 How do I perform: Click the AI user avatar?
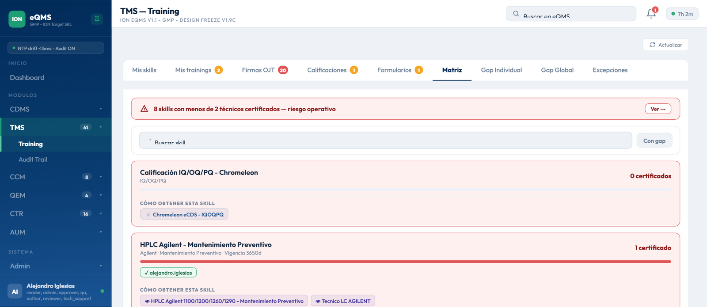[15, 292]
